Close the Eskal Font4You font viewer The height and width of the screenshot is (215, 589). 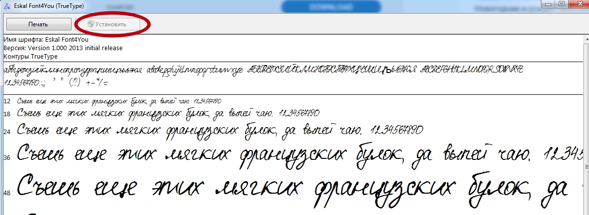579,4
